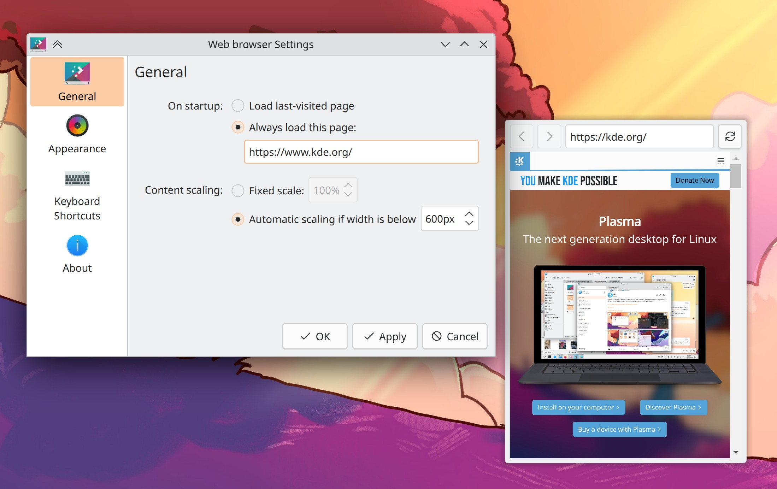Choose the Fixed scale radio button
This screenshot has width=777, height=489.
pyautogui.click(x=238, y=190)
